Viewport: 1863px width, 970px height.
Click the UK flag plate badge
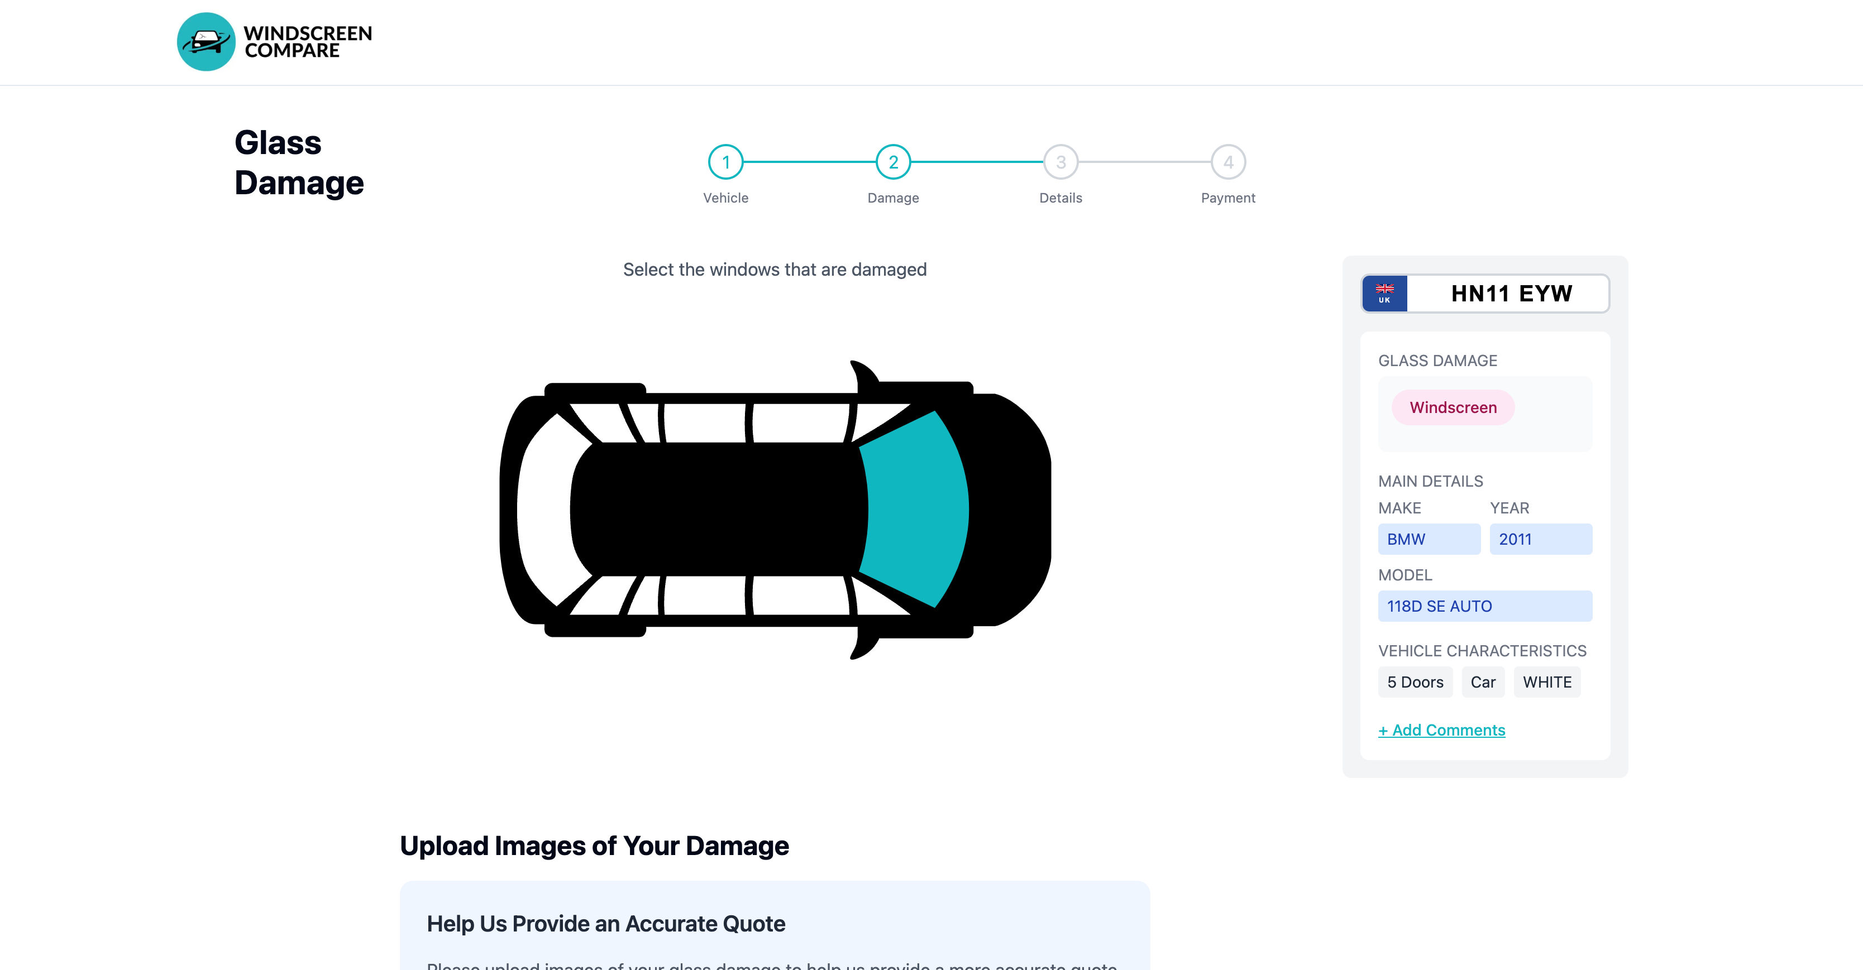(1384, 294)
